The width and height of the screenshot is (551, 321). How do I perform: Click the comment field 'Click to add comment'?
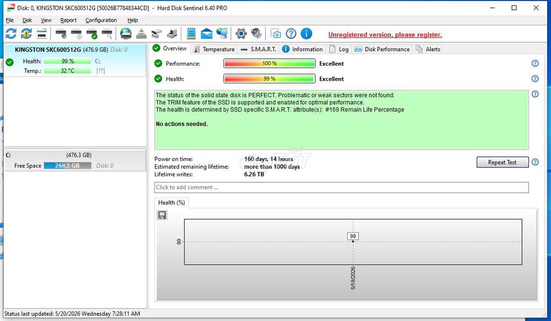(x=341, y=187)
